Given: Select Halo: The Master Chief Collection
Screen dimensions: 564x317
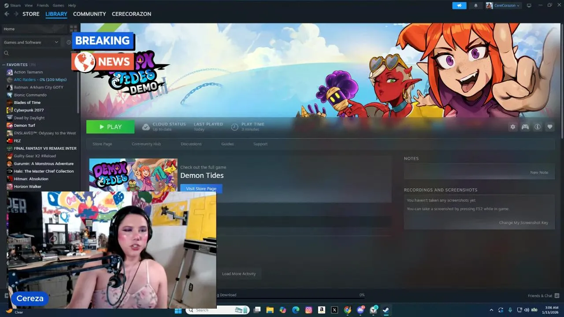Looking at the screenshot, I should (41, 171).
